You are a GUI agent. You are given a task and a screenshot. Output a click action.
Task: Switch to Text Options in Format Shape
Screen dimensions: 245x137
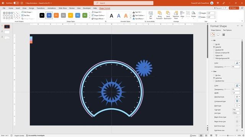pos(227,30)
